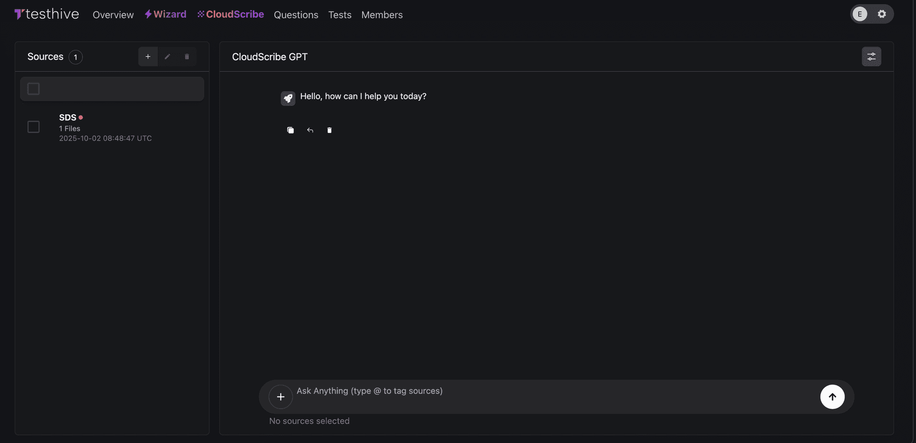Go to the Questions tab
Viewport: 916px width, 443px height.
[296, 15]
